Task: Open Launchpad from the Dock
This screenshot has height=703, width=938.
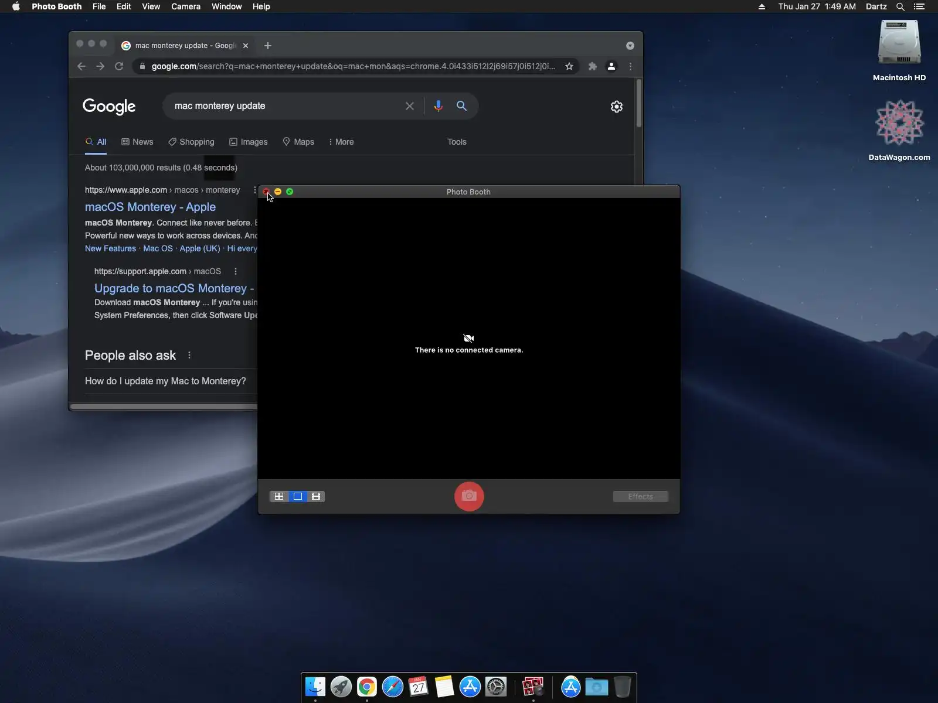Action: pos(341,687)
